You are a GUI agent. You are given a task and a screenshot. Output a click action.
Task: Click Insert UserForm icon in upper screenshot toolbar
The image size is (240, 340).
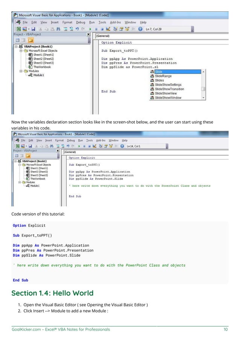(24, 29)
